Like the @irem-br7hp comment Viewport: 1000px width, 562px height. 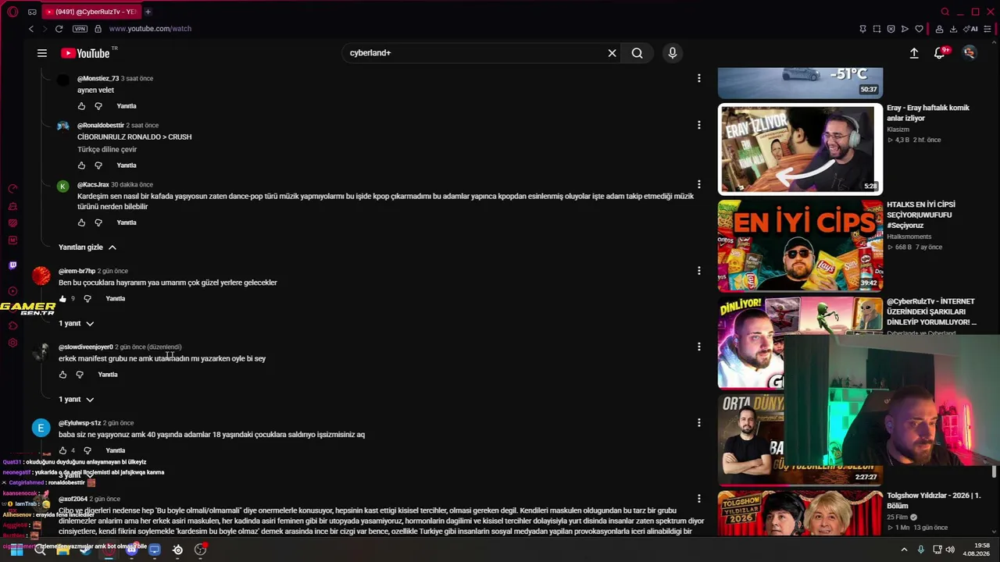[63, 298]
